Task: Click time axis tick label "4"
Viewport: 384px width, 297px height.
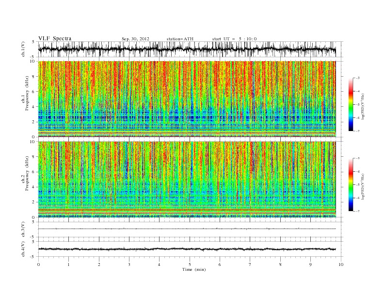Action: pyautogui.click(x=160, y=264)
